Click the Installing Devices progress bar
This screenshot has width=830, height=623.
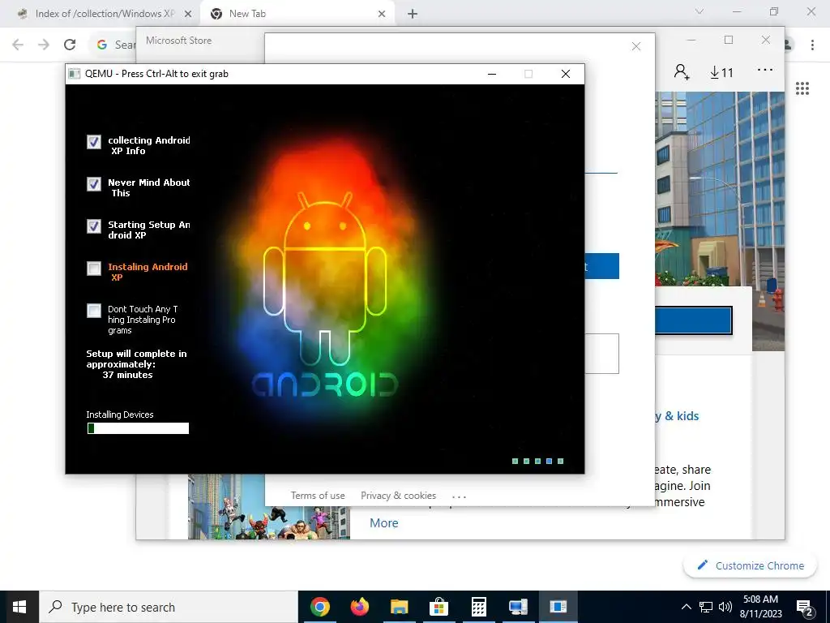[138, 428]
